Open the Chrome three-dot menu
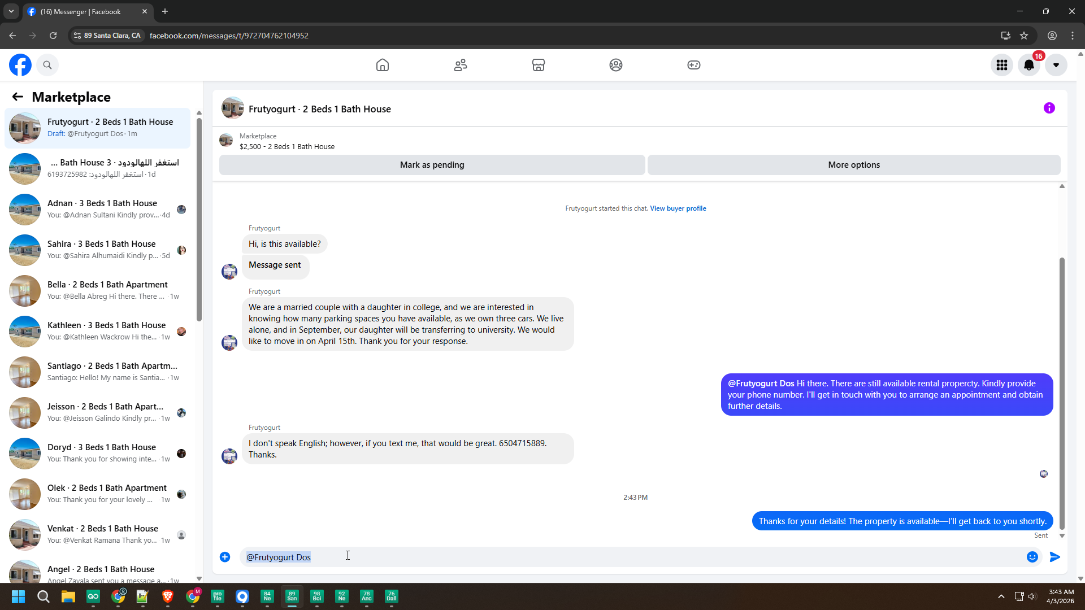 [x=1073, y=36]
